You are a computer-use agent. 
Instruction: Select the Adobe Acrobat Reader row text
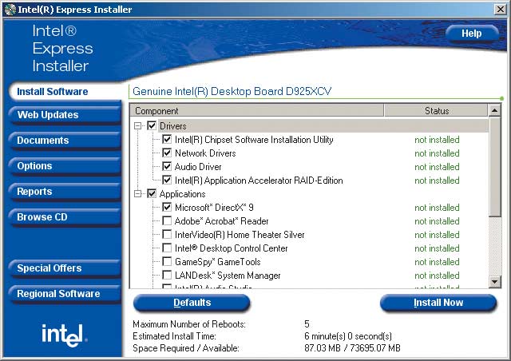coord(222,221)
